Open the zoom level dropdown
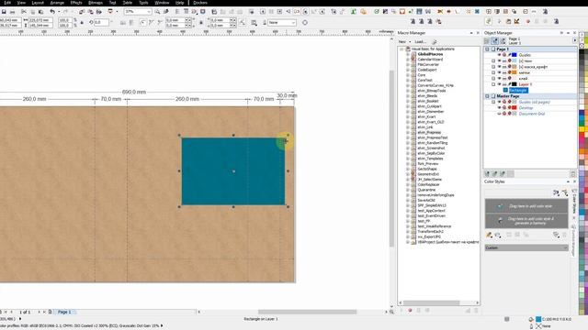The width and height of the screenshot is (588, 330). click(x=149, y=12)
